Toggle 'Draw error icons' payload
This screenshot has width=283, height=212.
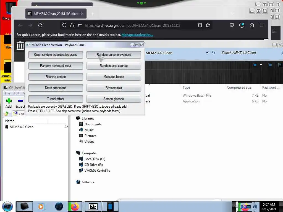(x=56, y=88)
